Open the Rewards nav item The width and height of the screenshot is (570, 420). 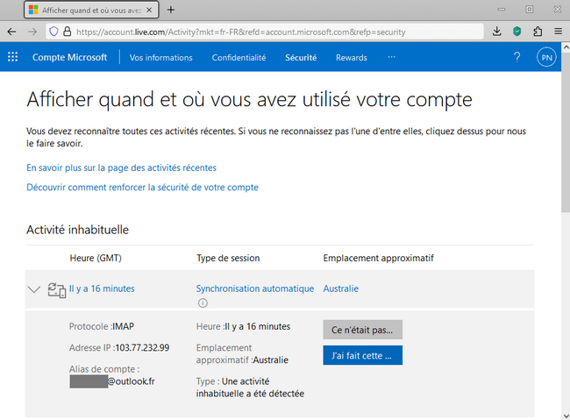[x=352, y=58]
